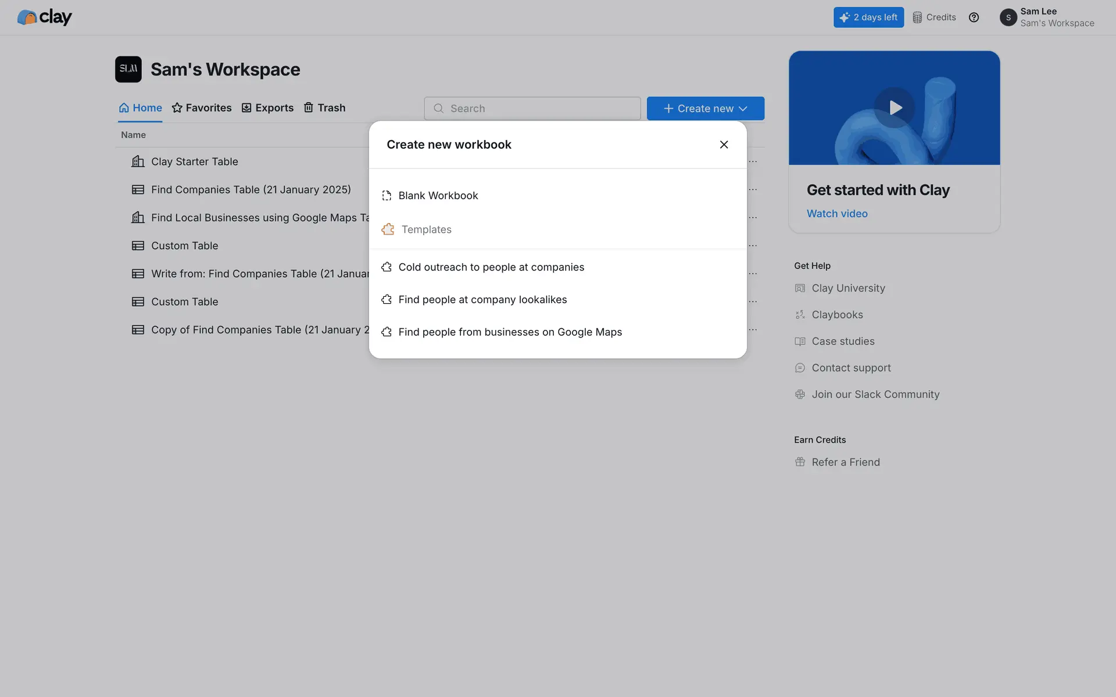Select Blank Workbook option

[x=438, y=196]
